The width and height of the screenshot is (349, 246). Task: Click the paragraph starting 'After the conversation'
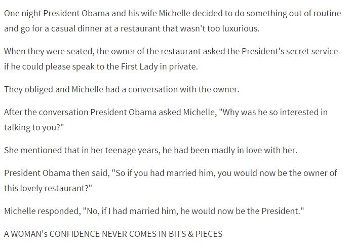pos(166,120)
